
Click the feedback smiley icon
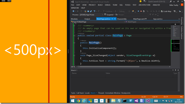[140, 1]
